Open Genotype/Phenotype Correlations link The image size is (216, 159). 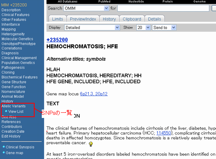pyautogui.click(x=18, y=46)
